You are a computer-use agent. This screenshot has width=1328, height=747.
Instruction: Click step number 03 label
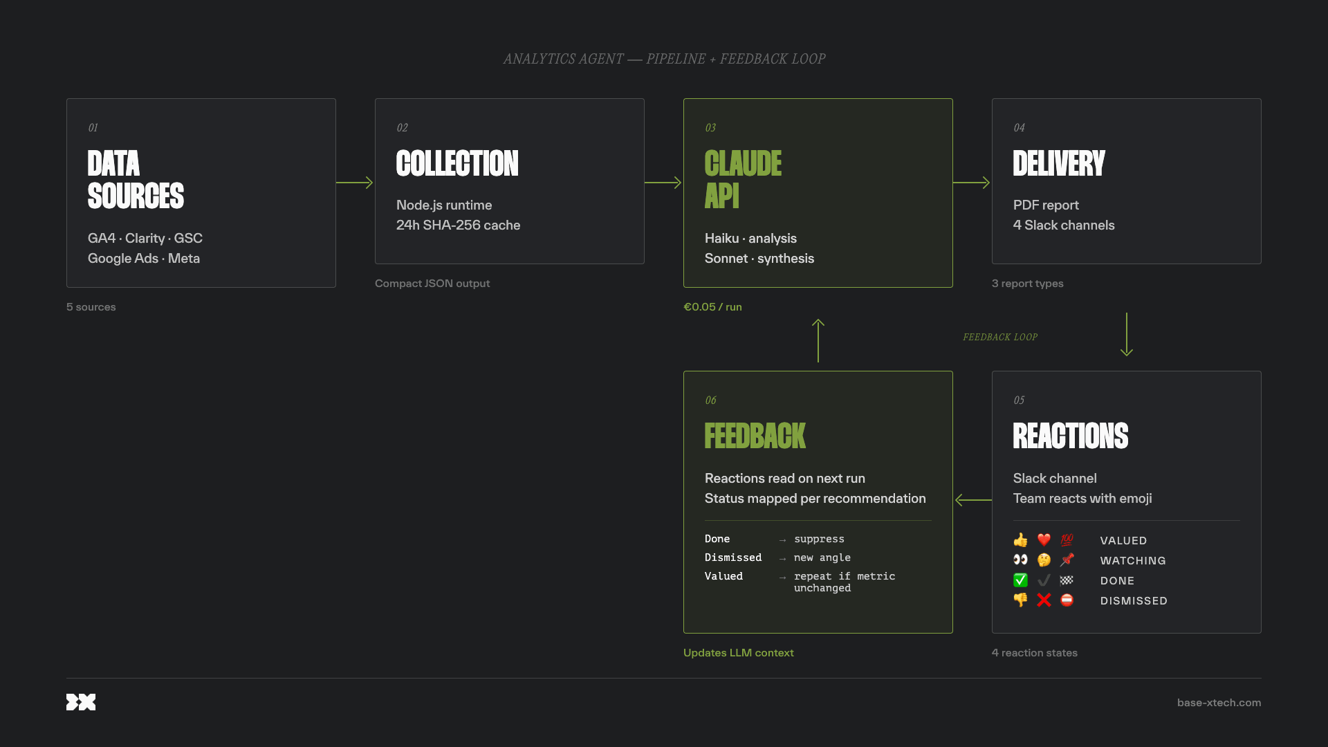point(710,128)
